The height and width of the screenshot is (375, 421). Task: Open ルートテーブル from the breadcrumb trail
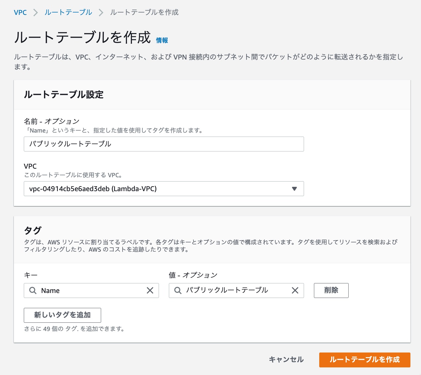[68, 12]
